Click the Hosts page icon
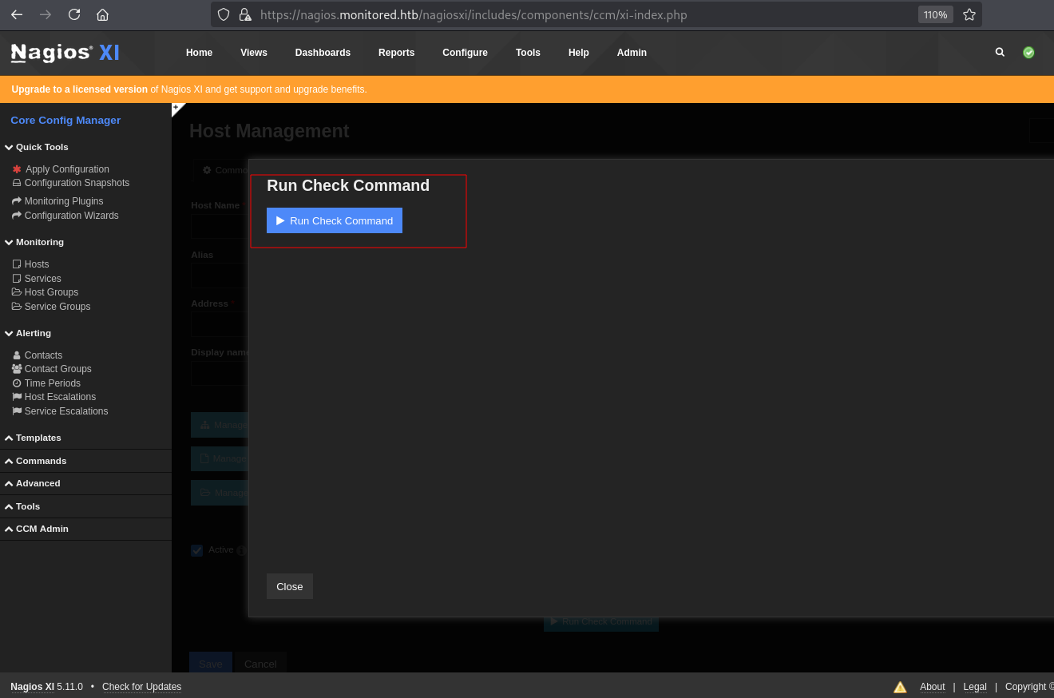The image size is (1054, 698). 17,264
